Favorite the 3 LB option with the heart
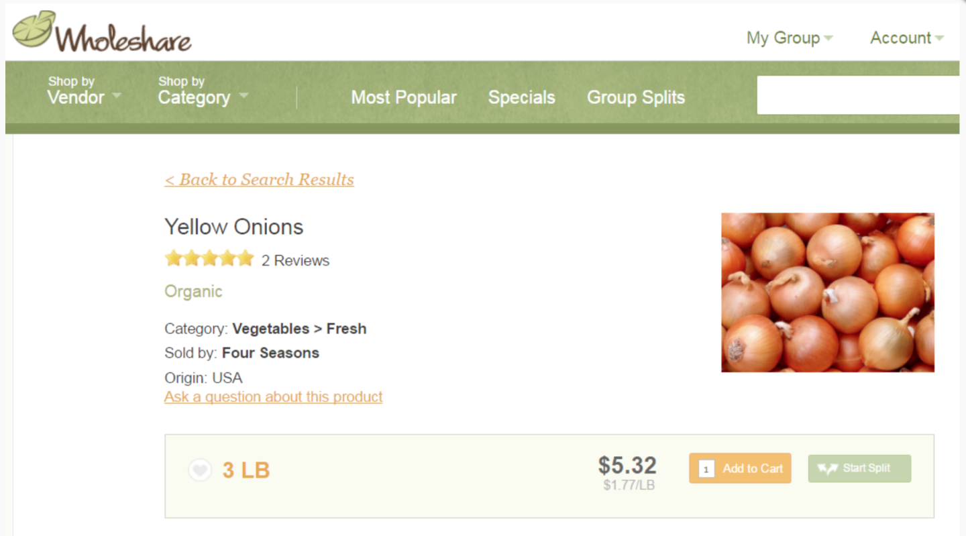The height and width of the screenshot is (536, 966). (x=200, y=470)
